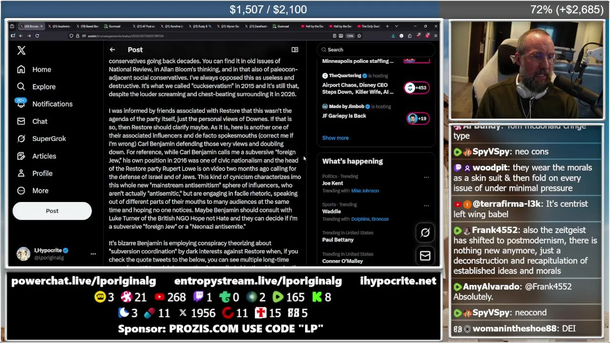Viewport: 610px width, 343px height.
Task: Click browser back arrow
Action: pyautogui.click(x=20, y=36)
